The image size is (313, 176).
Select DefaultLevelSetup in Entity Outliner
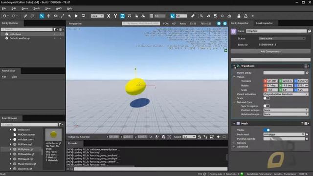20,38
